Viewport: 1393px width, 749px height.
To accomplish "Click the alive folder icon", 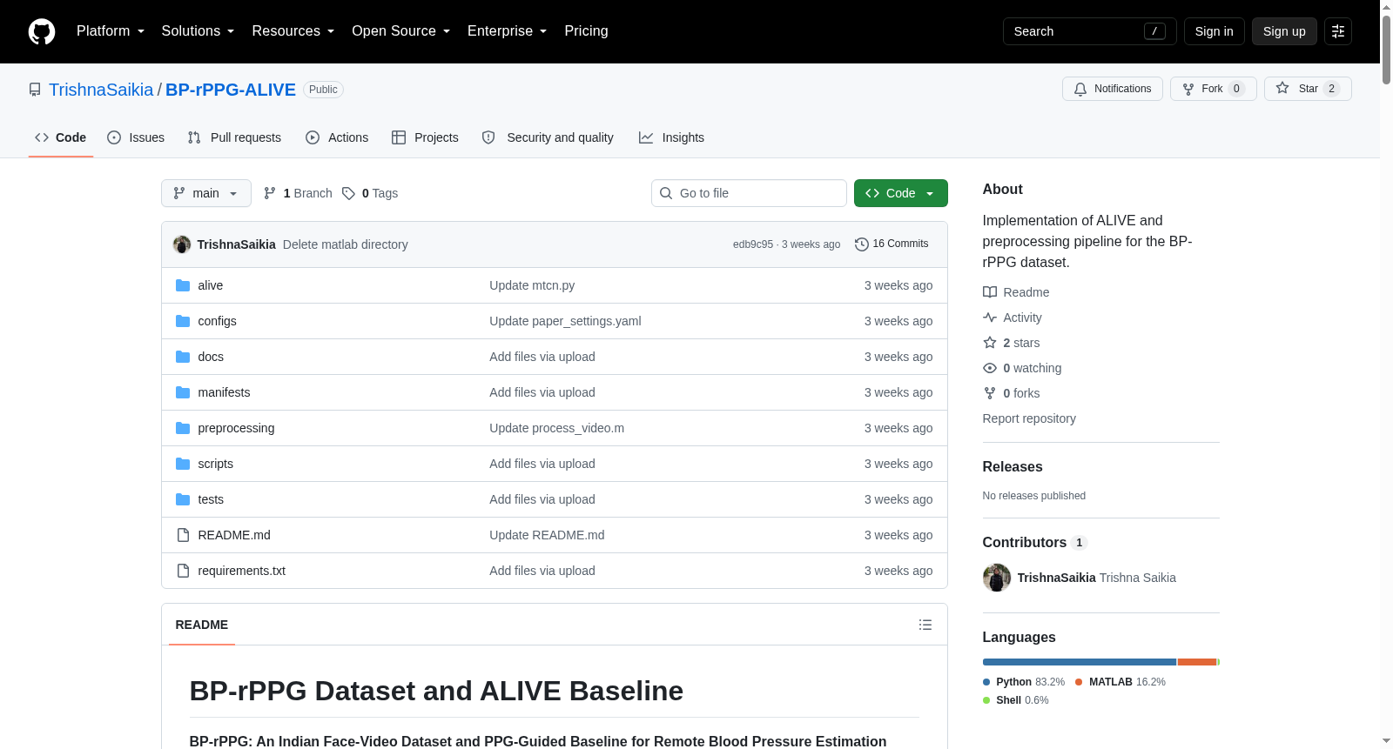I will point(183,285).
